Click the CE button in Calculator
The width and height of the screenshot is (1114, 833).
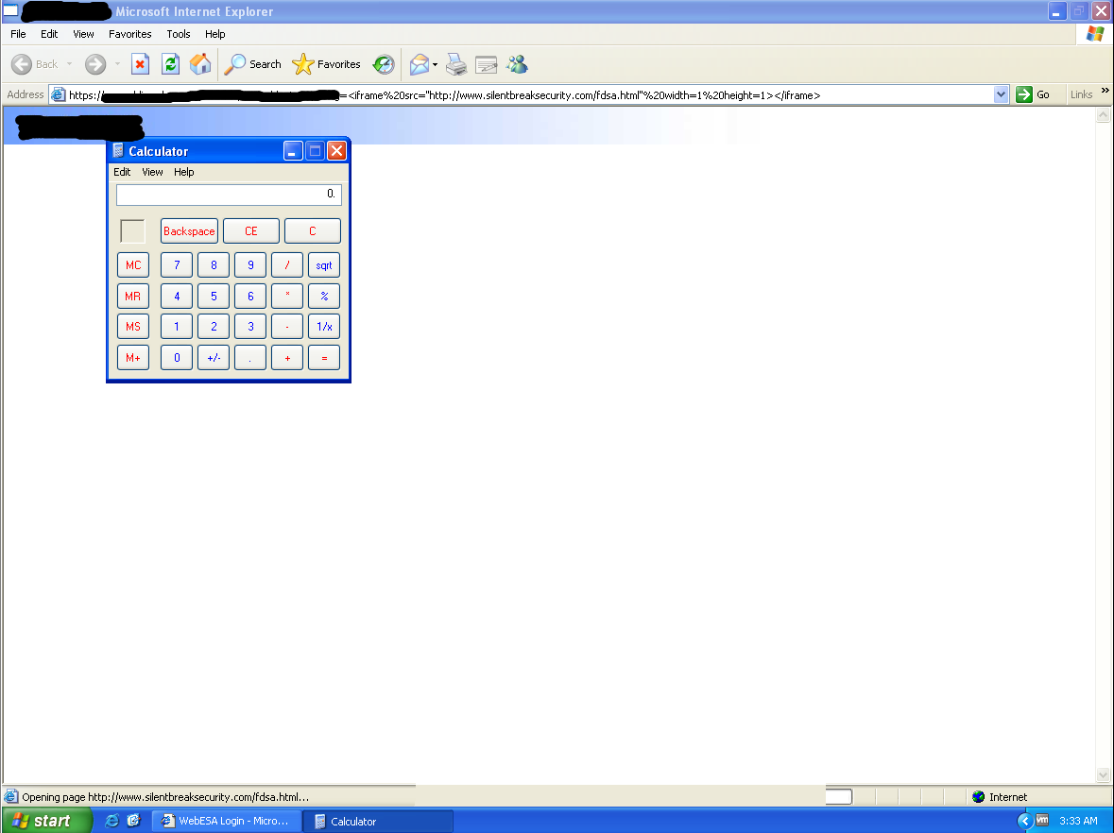tap(250, 230)
